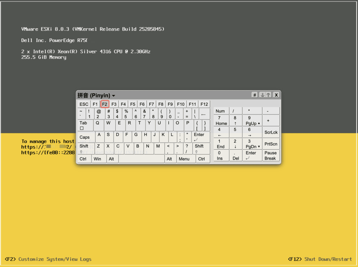Click the numpad minus key
The image size is (358, 267).
271,111
